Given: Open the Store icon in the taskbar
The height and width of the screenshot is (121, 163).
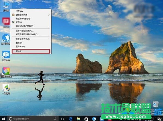Looking at the screenshot, I should 86,119.
